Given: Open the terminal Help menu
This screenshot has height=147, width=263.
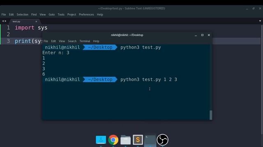Looking at the screenshot, I should pyautogui.click(x=96, y=41).
